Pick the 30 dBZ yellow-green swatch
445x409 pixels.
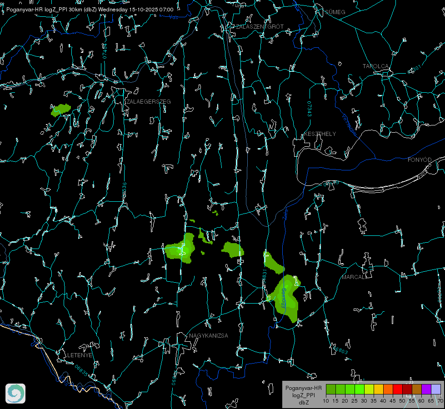click(x=369, y=389)
